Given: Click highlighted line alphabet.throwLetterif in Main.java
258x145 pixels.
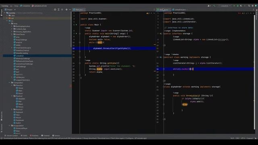Looking at the screenshot, I should coord(112,48).
